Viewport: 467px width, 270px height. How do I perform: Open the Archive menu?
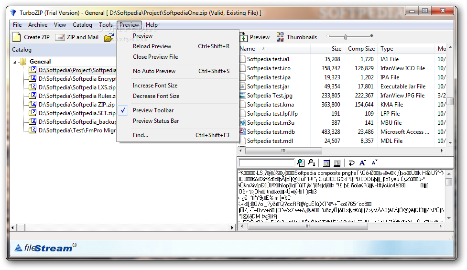pyautogui.click(x=38, y=25)
